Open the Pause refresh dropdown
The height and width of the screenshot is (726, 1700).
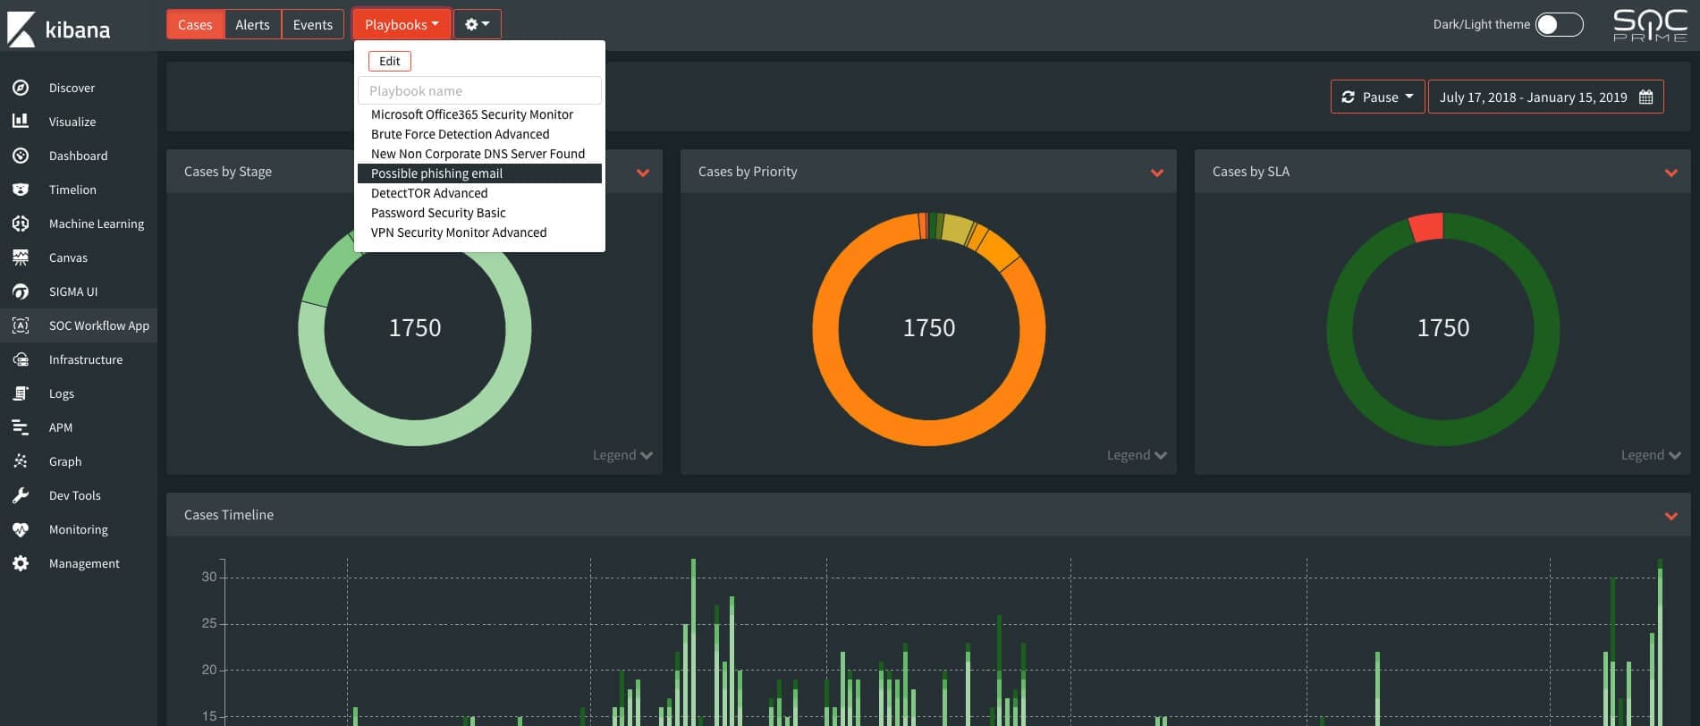tap(1377, 97)
